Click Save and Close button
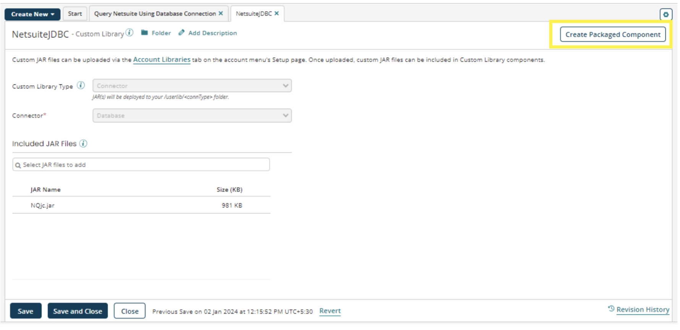The width and height of the screenshot is (680, 330). 78,311
